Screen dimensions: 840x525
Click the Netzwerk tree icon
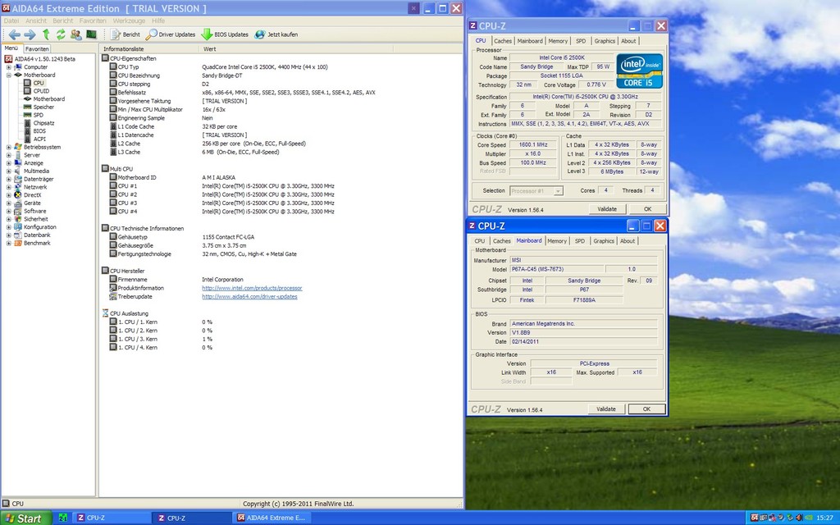tap(18, 187)
